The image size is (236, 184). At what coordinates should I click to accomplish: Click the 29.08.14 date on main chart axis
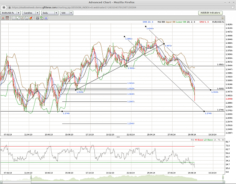click(x=192, y=135)
